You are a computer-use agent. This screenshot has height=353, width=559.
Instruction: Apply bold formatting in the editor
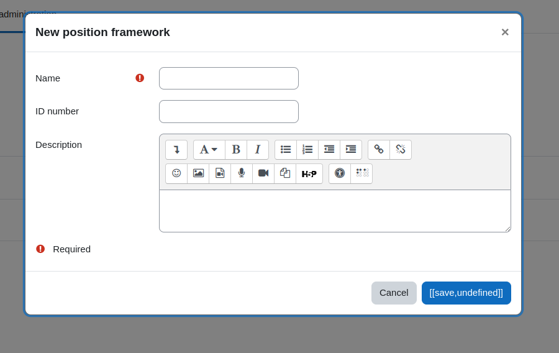236,149
